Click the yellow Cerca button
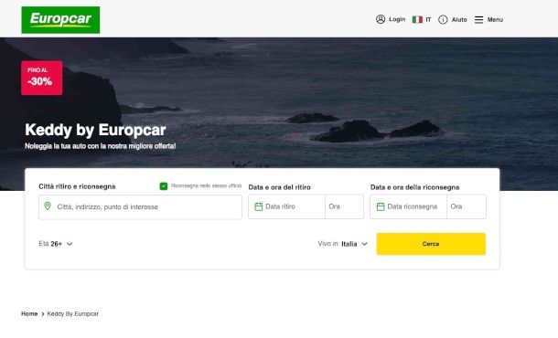 pyautogui.click(x=431, y=244)
